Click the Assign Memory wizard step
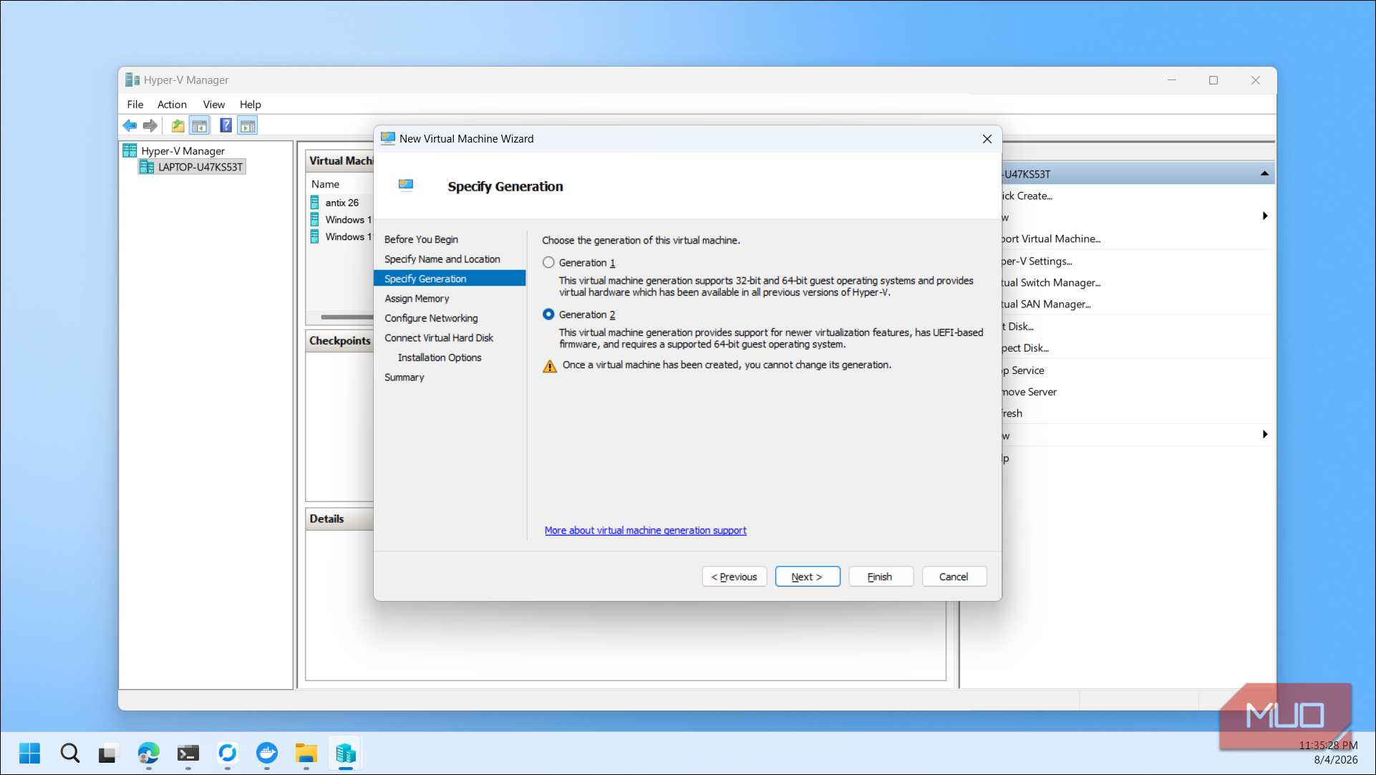Screen dimensions: 1376x775 pyautogui.click(x=417, y=299)
